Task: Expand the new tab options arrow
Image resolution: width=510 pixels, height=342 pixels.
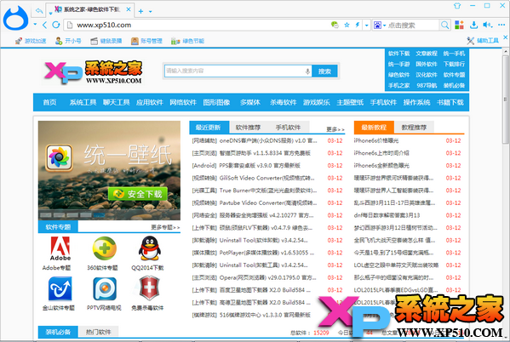Action: [150, 12]
